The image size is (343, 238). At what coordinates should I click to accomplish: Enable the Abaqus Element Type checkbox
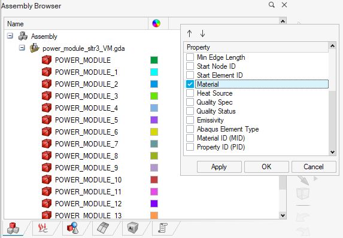pyautogui.click(x=190, y=129)
